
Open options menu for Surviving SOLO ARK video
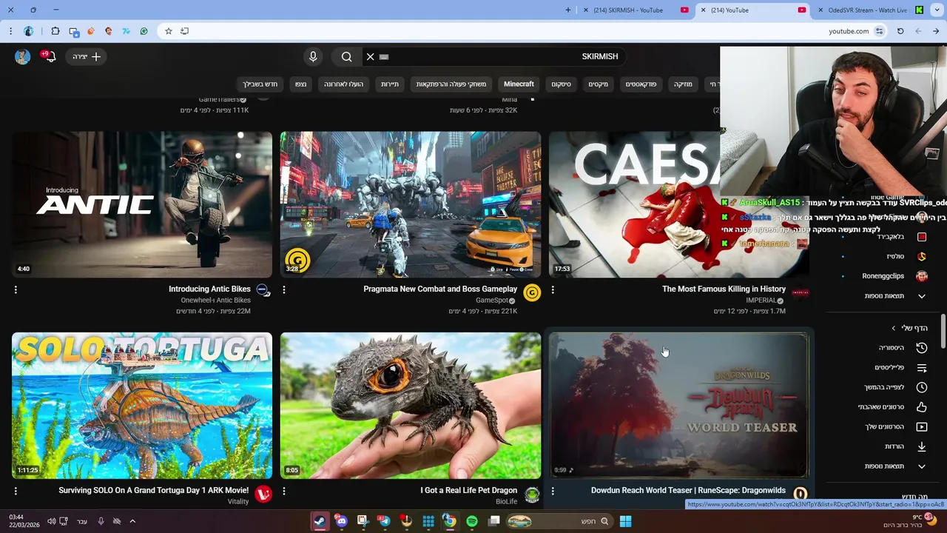[x=16, y=491]
